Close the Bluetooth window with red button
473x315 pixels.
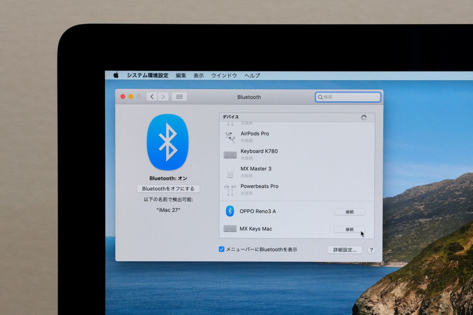(123, 97)
